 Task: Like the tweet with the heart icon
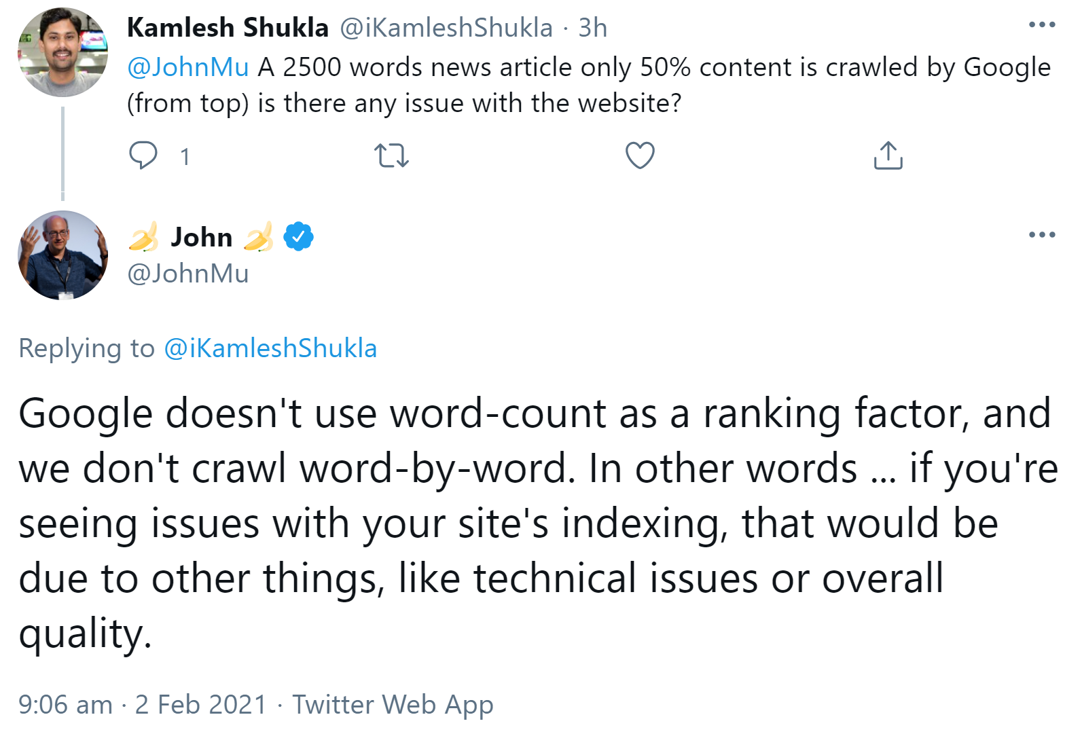coord(640,155)
